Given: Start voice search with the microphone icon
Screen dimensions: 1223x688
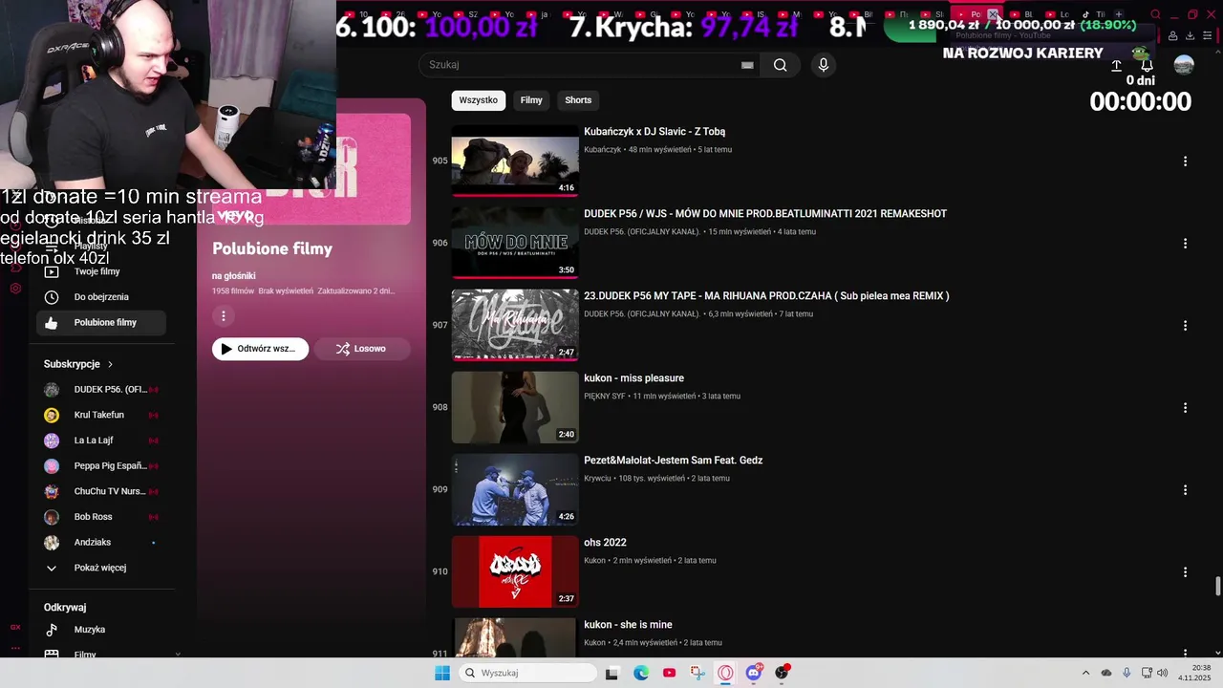Looking at the screenshot, I should click(x=824, y=65).
